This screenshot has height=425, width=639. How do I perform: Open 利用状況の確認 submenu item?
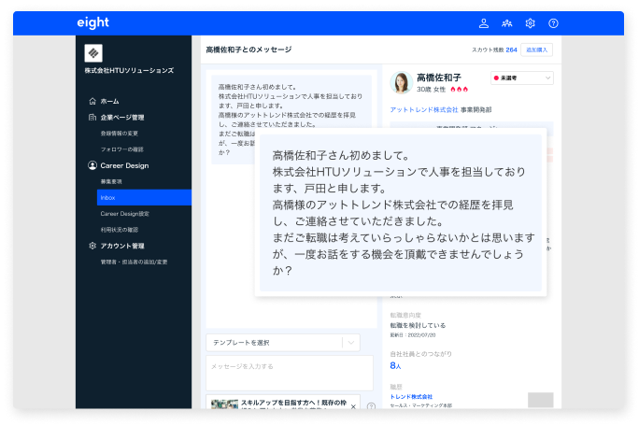pos(120,230)
